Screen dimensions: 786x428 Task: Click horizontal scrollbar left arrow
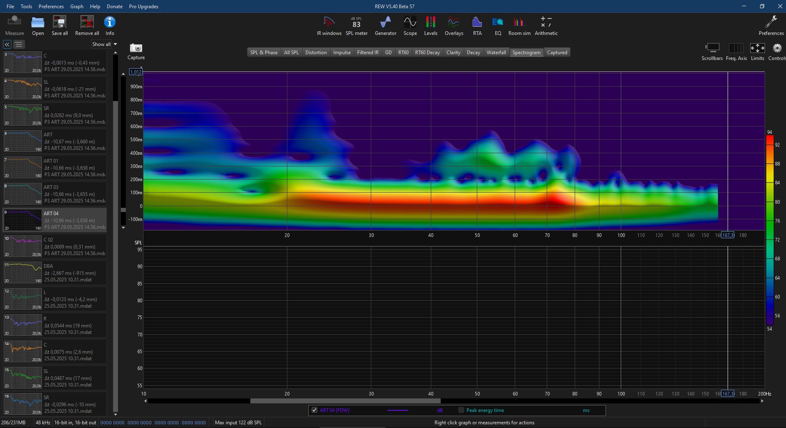coord(145,401)
